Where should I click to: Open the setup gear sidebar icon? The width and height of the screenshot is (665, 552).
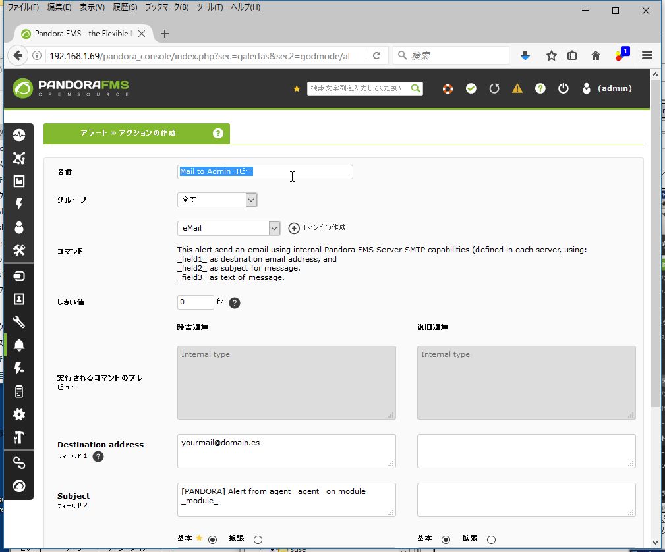tap(19, 414)
